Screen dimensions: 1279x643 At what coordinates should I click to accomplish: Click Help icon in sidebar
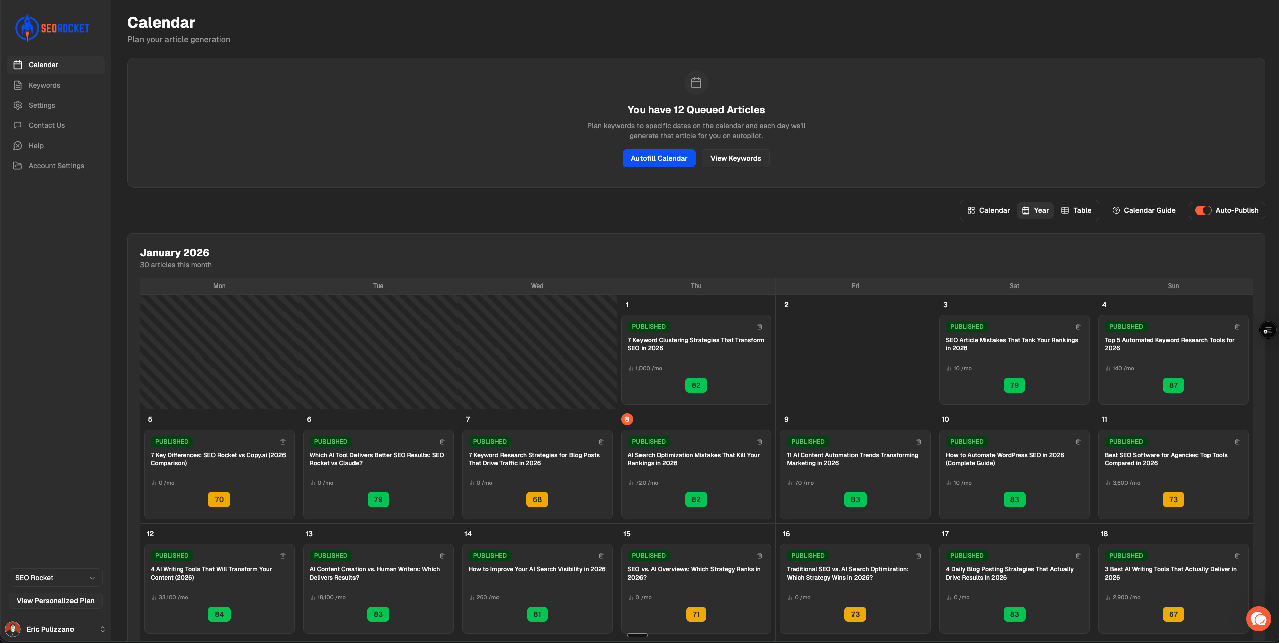pyautogui.click(x=18, y=146)
